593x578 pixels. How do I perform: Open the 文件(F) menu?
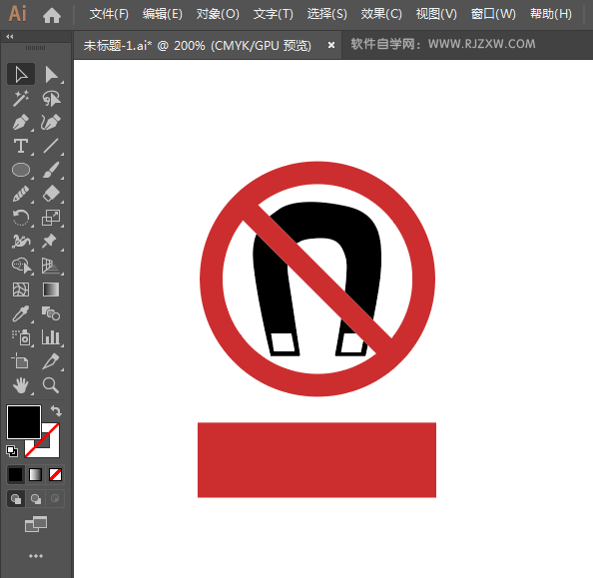[109, 14]
